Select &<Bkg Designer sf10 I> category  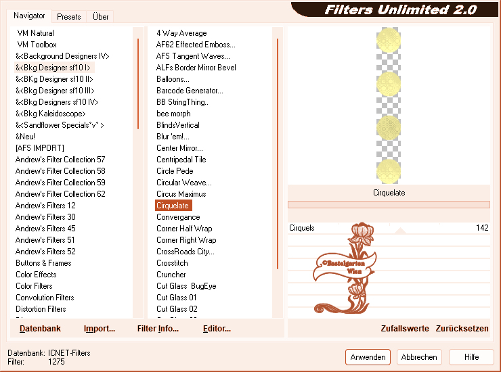(53, 68)
